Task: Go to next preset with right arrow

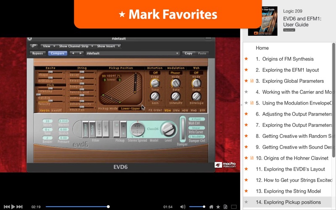Action: pyautogui.click(x=80, y=53)
